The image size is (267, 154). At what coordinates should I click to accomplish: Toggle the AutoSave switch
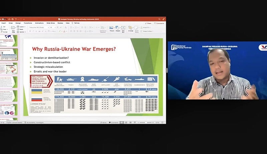pos(3,19)
